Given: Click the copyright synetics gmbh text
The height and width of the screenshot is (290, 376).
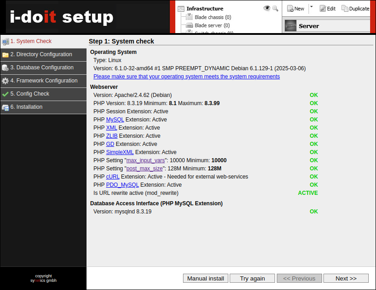Looking at the screenshot, I should click(43, 278).
